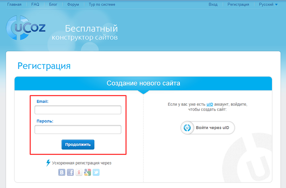Click the Бесплатный конструктор сайтов slogan

point(85,33)
